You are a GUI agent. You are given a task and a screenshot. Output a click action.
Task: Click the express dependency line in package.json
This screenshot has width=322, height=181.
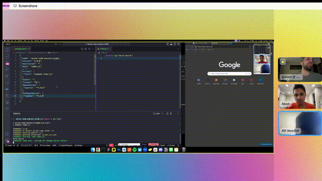[x=34, y=87]
